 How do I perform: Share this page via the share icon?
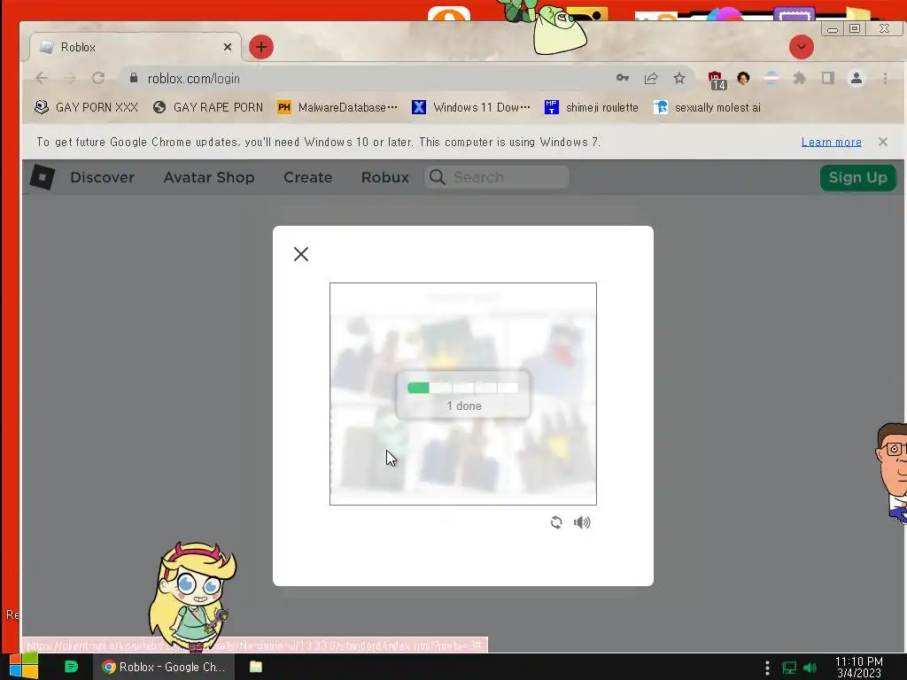651,78
